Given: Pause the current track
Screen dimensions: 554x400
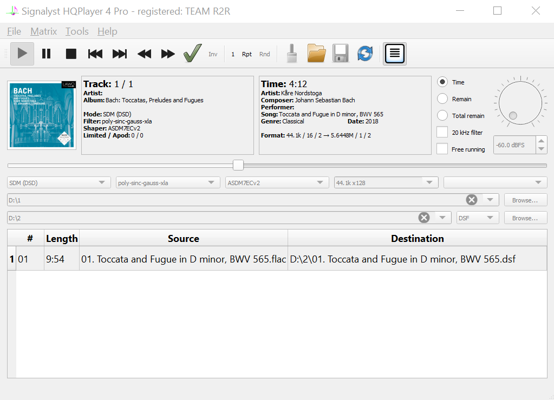Looking at the screenshot, I should [46, 54].
